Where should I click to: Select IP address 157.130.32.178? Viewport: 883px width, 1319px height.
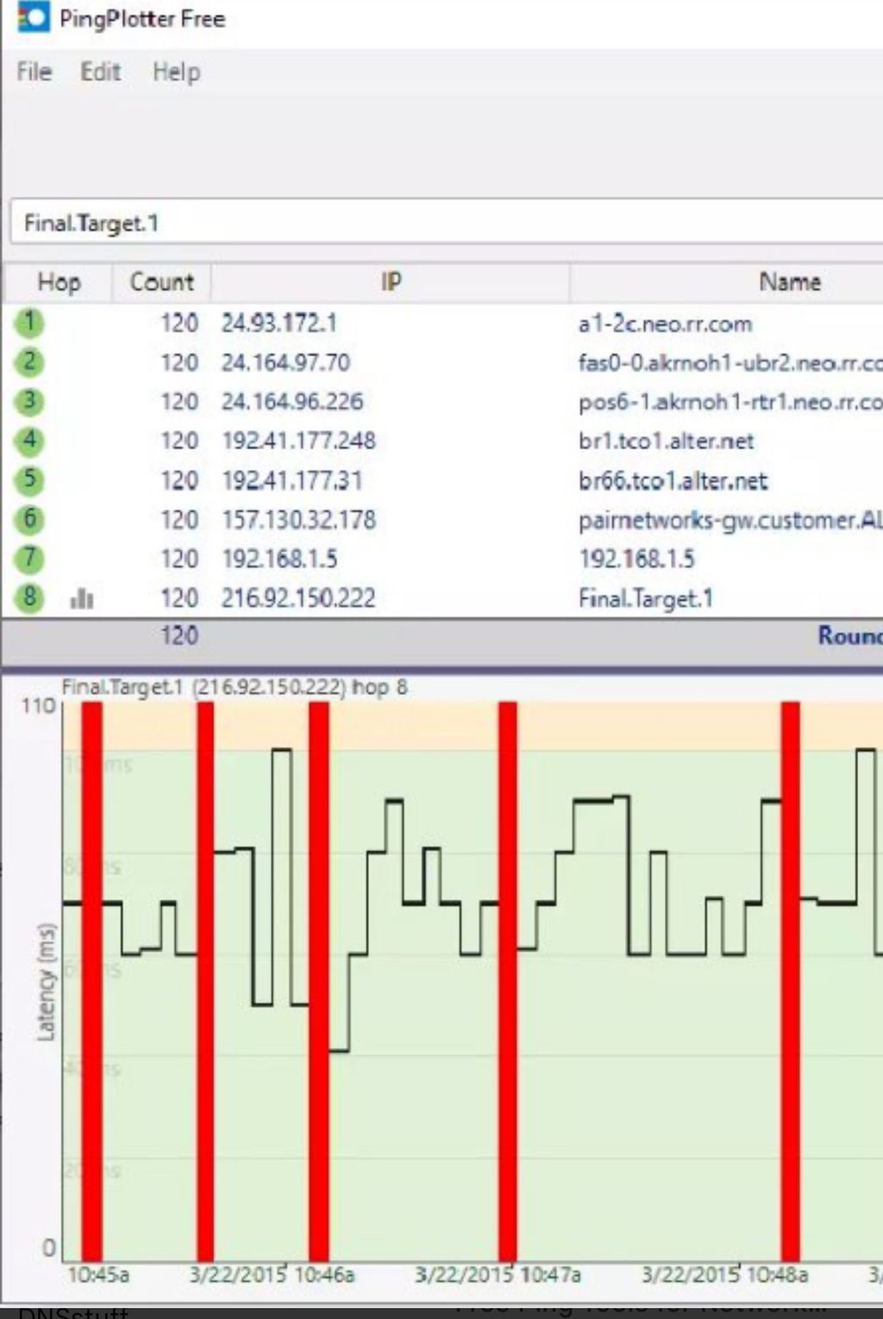[298, 520]
